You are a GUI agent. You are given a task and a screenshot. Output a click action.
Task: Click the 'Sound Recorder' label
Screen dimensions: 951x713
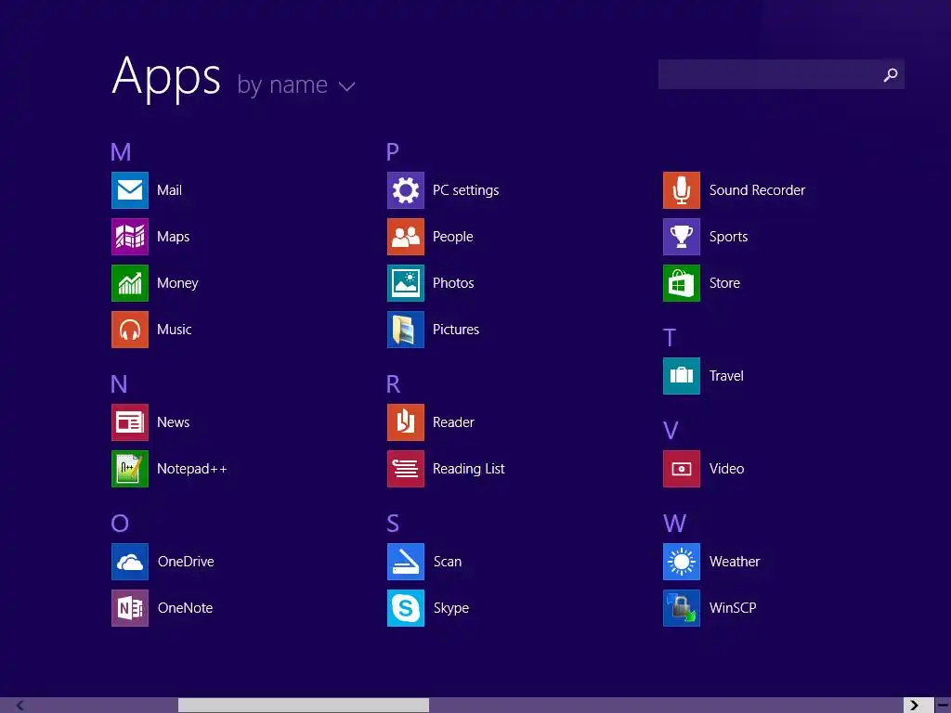757,190
